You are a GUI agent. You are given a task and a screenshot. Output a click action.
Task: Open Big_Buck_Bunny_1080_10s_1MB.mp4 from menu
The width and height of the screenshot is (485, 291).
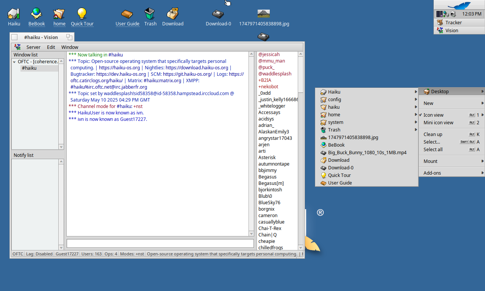coord(367,152)
